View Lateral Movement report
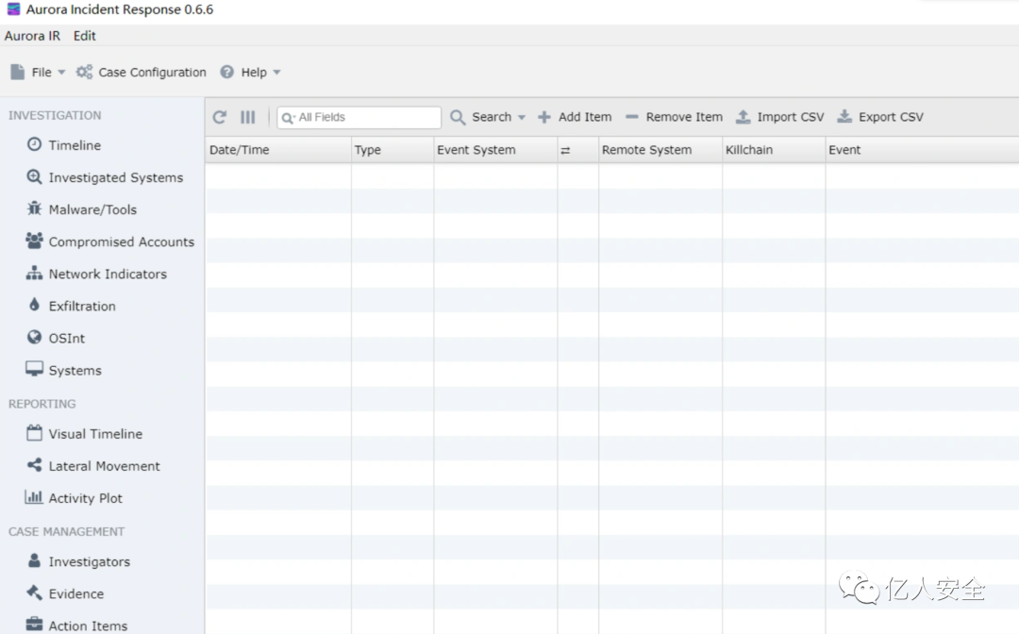The image size is (1019, 634). point(104,466)
